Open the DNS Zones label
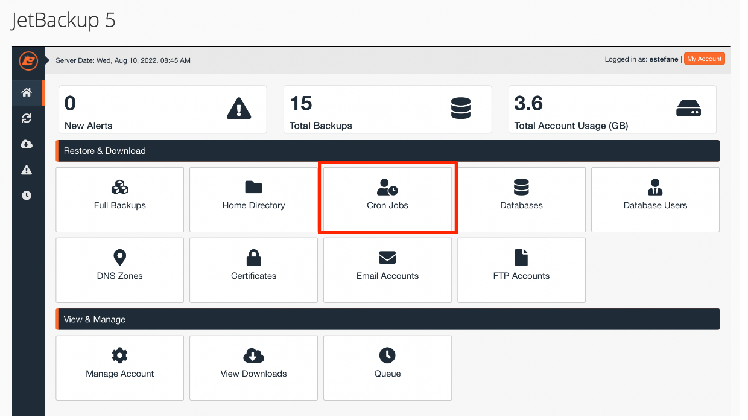 (120, 276)
